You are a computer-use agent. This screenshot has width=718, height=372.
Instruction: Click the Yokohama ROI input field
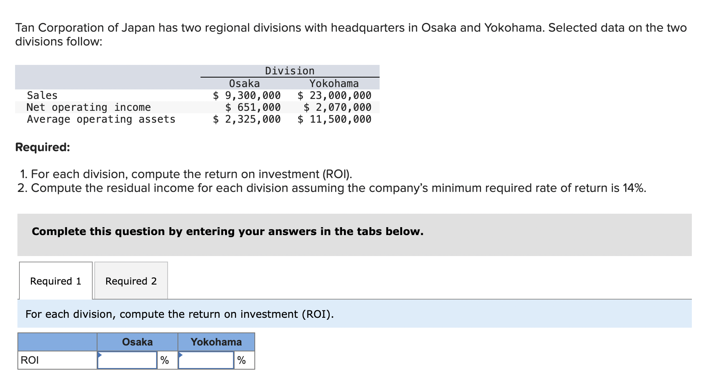[x=206, y=360]
